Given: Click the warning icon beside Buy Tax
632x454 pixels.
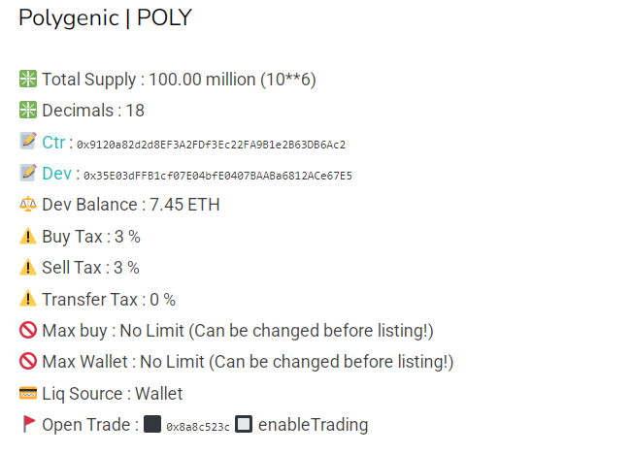Looking at the screenshot, I should pos(27,237).
